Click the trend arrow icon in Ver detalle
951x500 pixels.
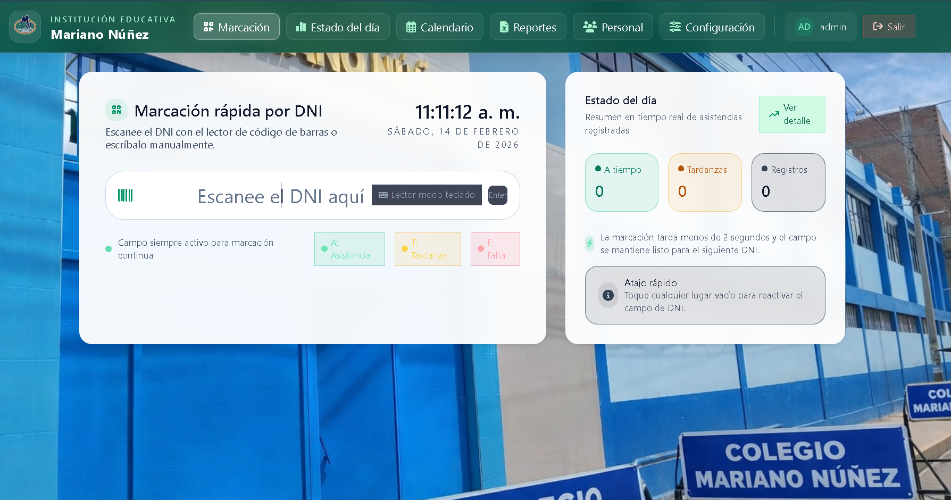pos(774,114)
